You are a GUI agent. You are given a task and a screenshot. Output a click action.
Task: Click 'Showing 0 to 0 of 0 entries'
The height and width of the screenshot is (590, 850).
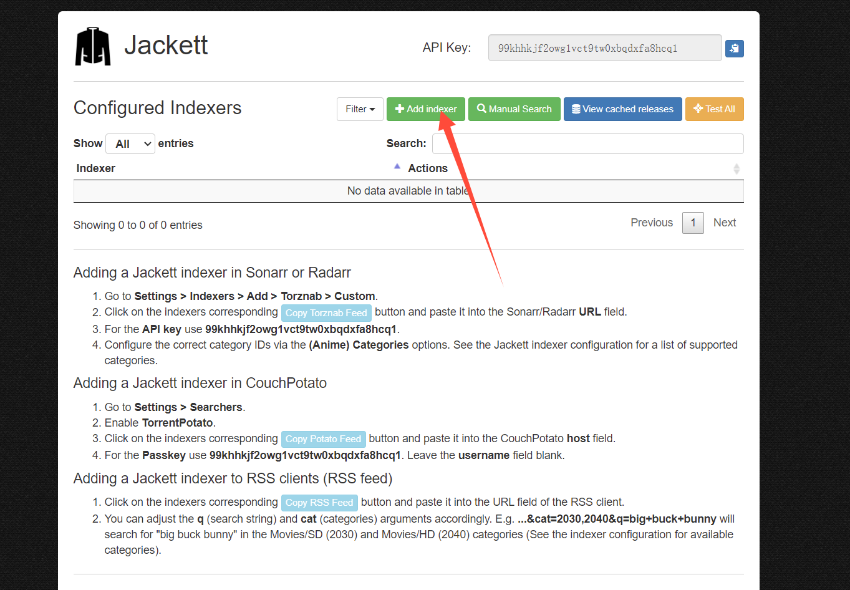pyautogui.click(x=138, y=225)
